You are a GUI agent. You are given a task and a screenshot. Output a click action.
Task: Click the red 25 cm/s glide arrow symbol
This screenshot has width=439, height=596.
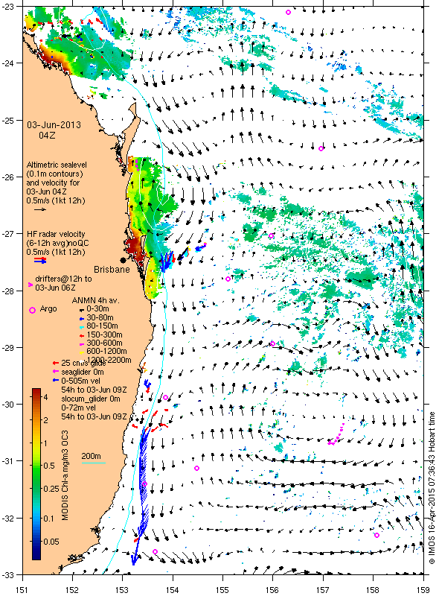click(x=56, y=363)
